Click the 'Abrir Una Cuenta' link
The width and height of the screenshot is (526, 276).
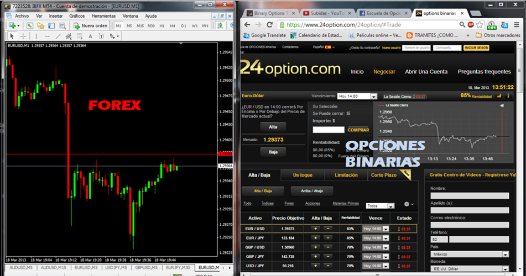pos(426,72)
